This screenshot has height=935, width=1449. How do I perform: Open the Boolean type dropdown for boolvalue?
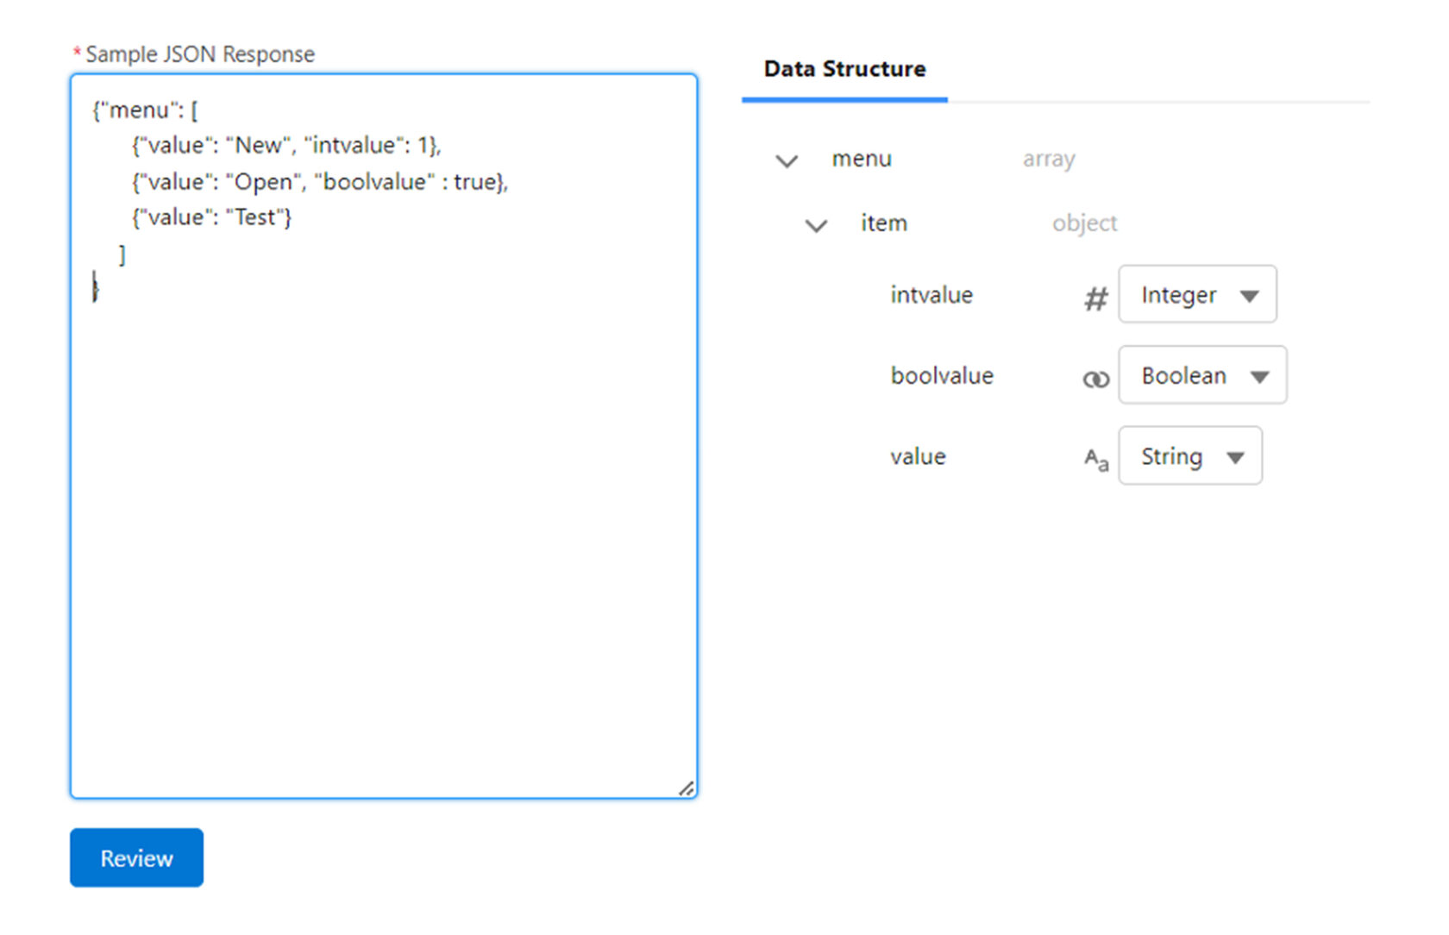pyautogui.click(x=1202, y=375)
